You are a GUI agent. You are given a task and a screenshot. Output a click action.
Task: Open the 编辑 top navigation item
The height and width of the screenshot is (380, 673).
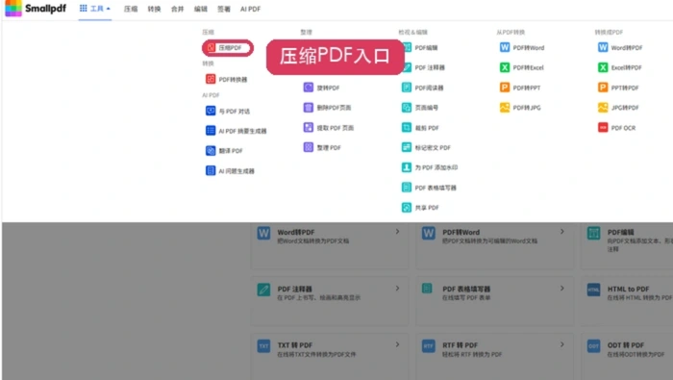[x=200, y=9]
